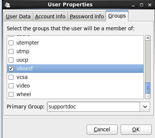The image size is (155, 138).
Task: Minimize the User Properties window
Action: click(133, 5)
